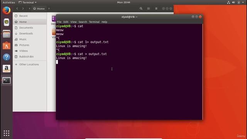Open Documents in Files sidebar
The width and height of the screenshot is (247, 139).
[x=30, y=27]
